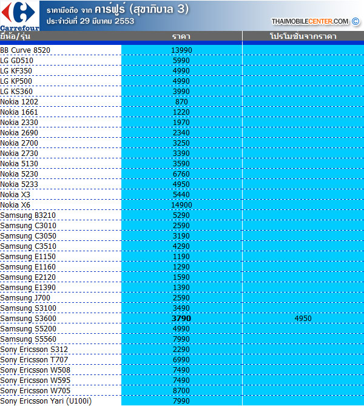Click price 1220
The width and height of the screenshot is (364, 406).
click(x=181, y=112)
